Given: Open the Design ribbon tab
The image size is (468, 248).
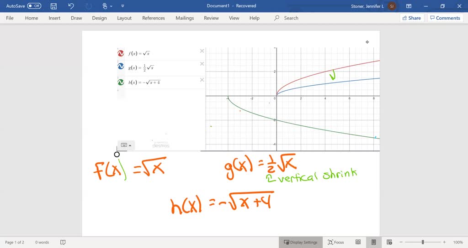Looking at the screenshot, I should (99, 18).
